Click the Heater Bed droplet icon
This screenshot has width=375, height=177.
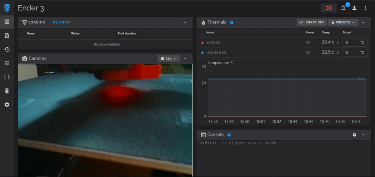tap(202, 52)
